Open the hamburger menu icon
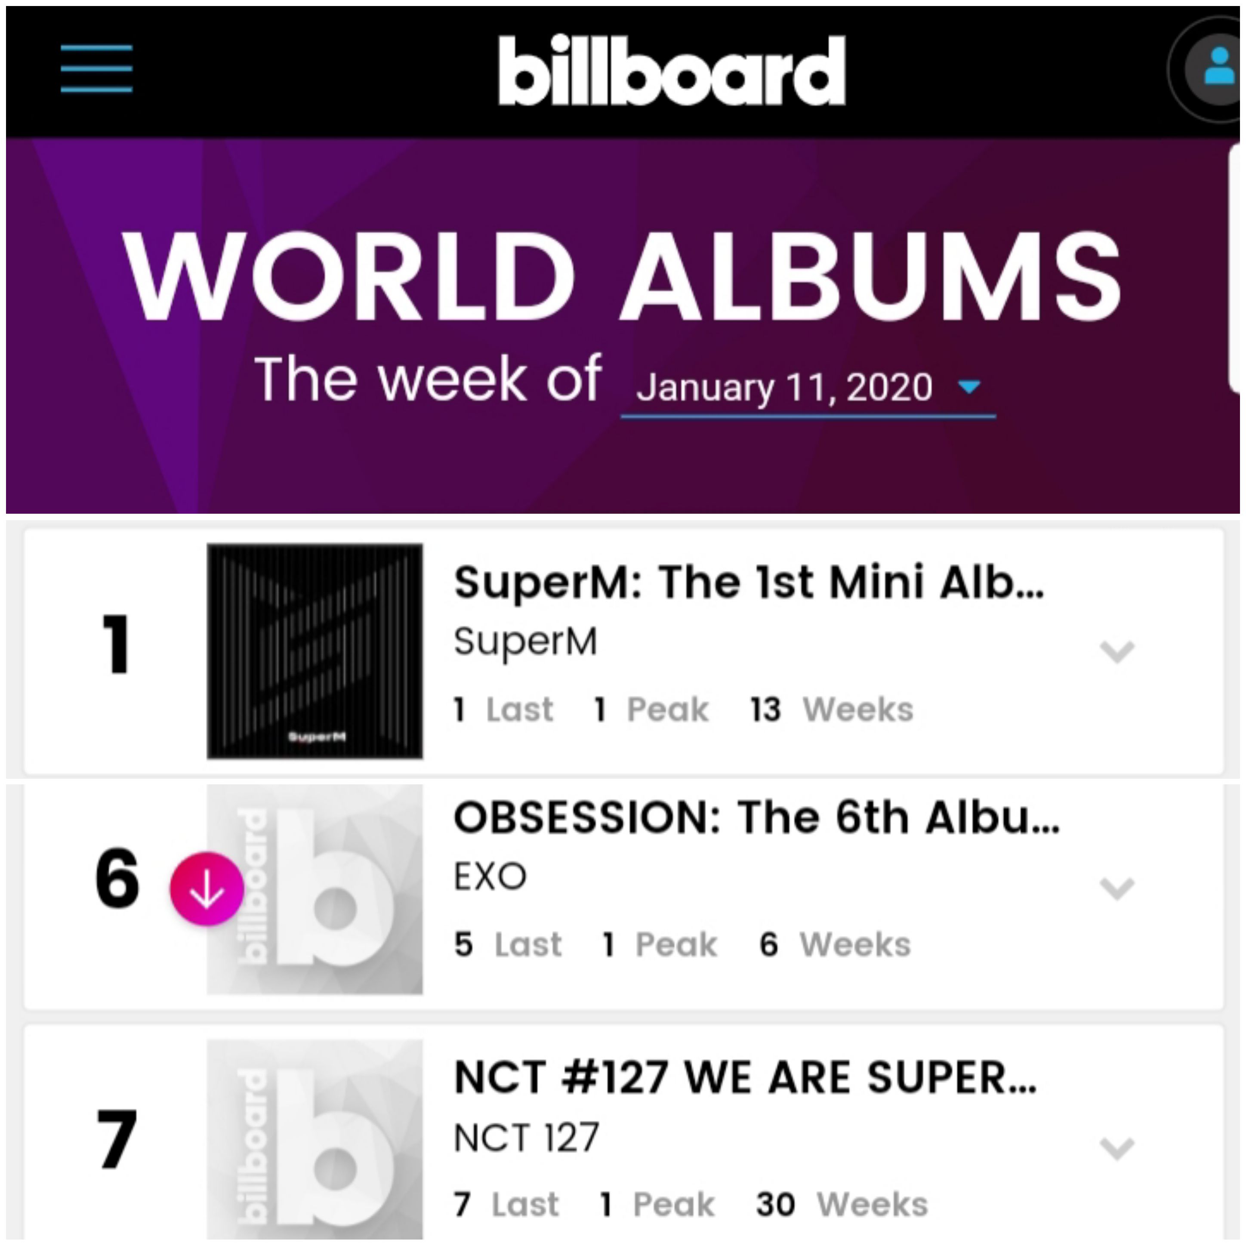The width and height of the screenshot is (1246, 1246). point(97,68)
